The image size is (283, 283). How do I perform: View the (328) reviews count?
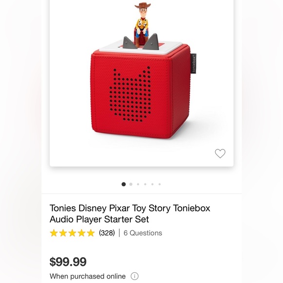point(107,233)
